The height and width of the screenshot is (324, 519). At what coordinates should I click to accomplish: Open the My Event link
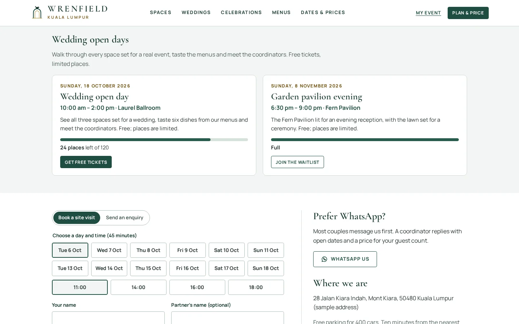pyautogui.click(x=429, y=13)
